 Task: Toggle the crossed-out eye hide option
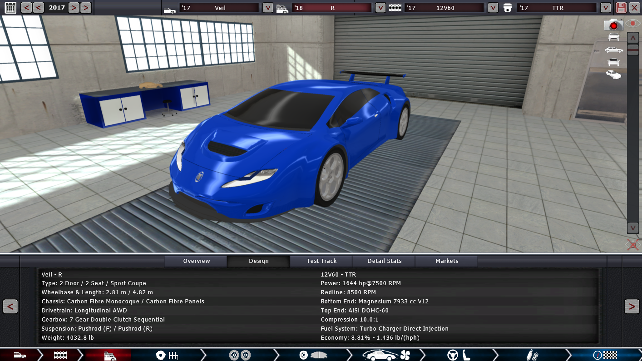click(632, 245)
